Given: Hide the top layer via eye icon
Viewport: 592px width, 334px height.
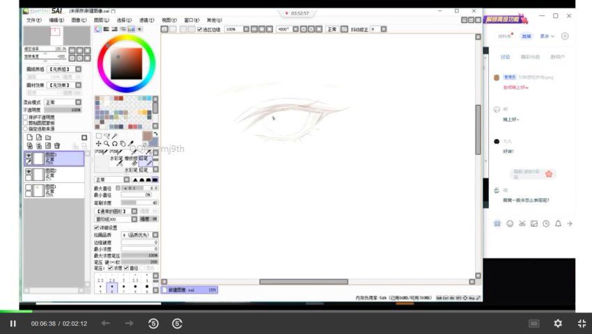Looking at the screenshot, I should (x=29, y=156).
